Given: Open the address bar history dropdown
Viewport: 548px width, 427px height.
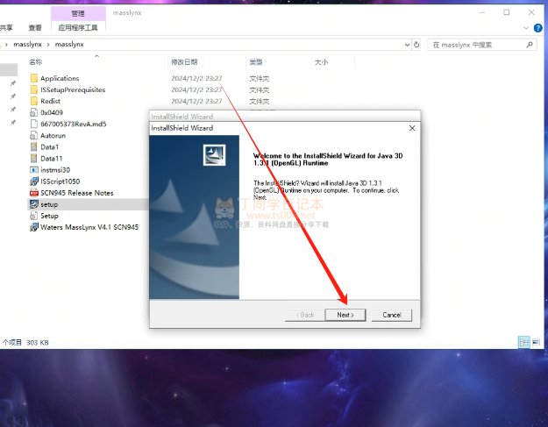Looking at the screenshot, I should tap(407, 45).
